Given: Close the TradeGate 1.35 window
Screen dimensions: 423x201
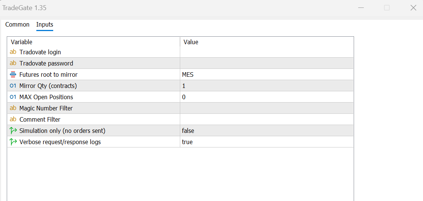Looking at the screenshot, I should [413, 8].
